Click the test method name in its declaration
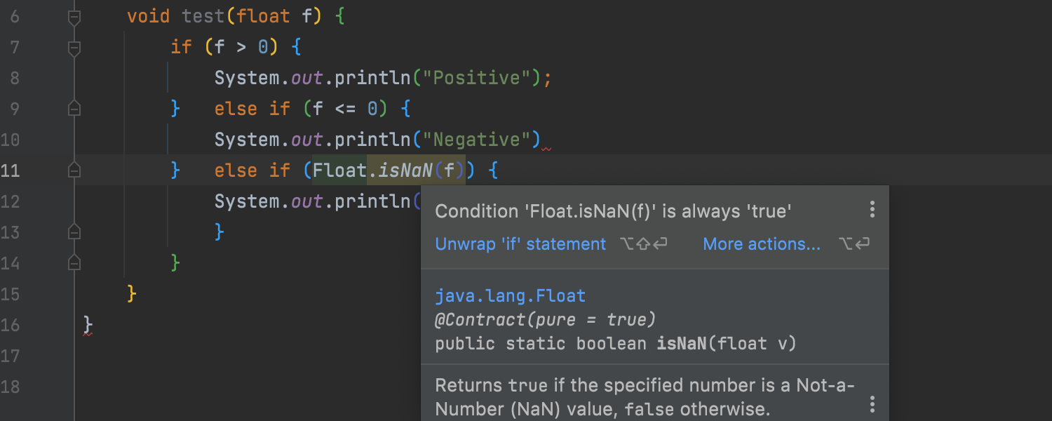Viewport: 1052px width, 421px height. click(x=204, y=16)
